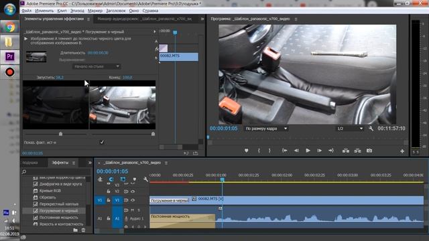Open the Эпизод menu
This screenshot has width=429, height=241.
click(x=77, y=11)
